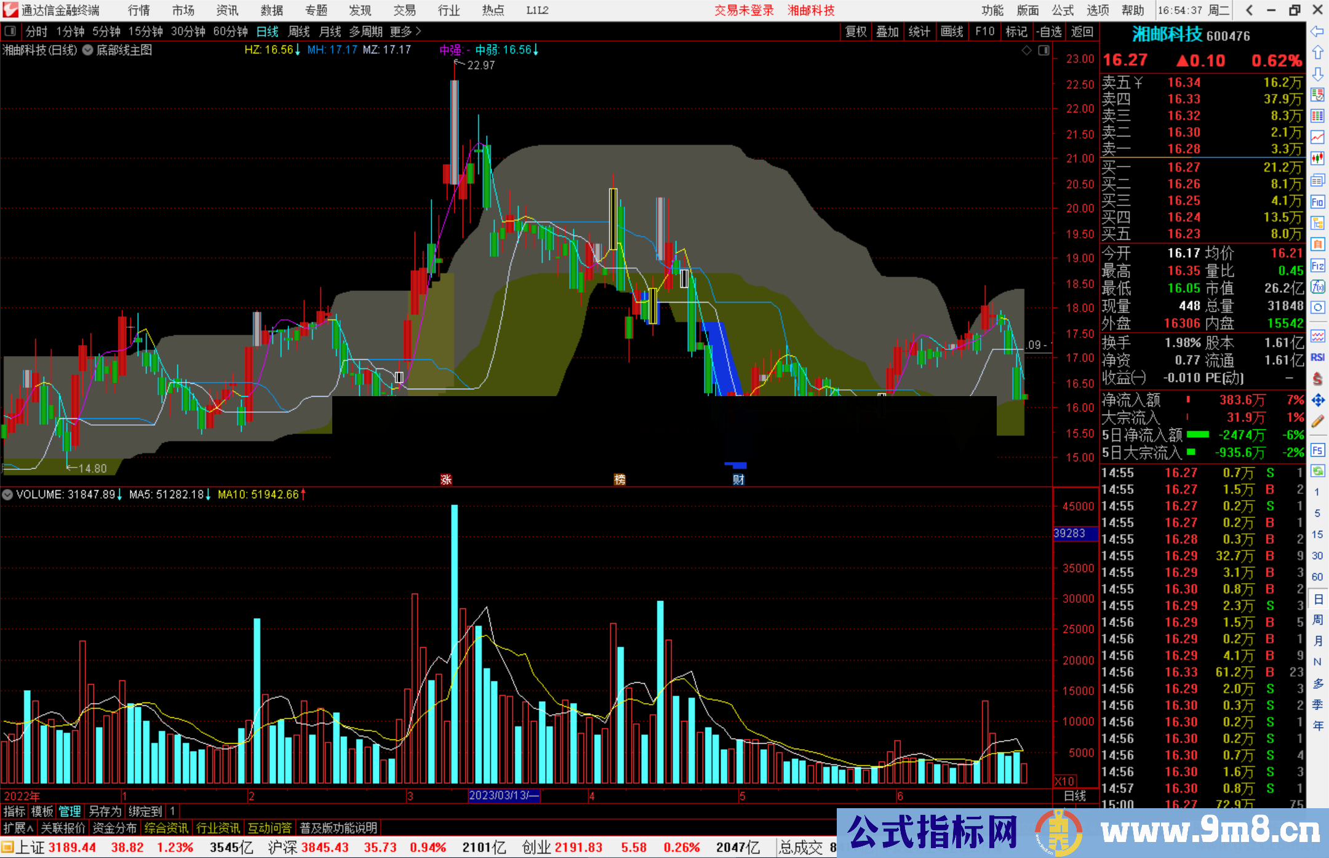Click the blue 财 marker on chart
Image resolution: width=1329 pixels, height=858 pixels.
click(738, 480)
